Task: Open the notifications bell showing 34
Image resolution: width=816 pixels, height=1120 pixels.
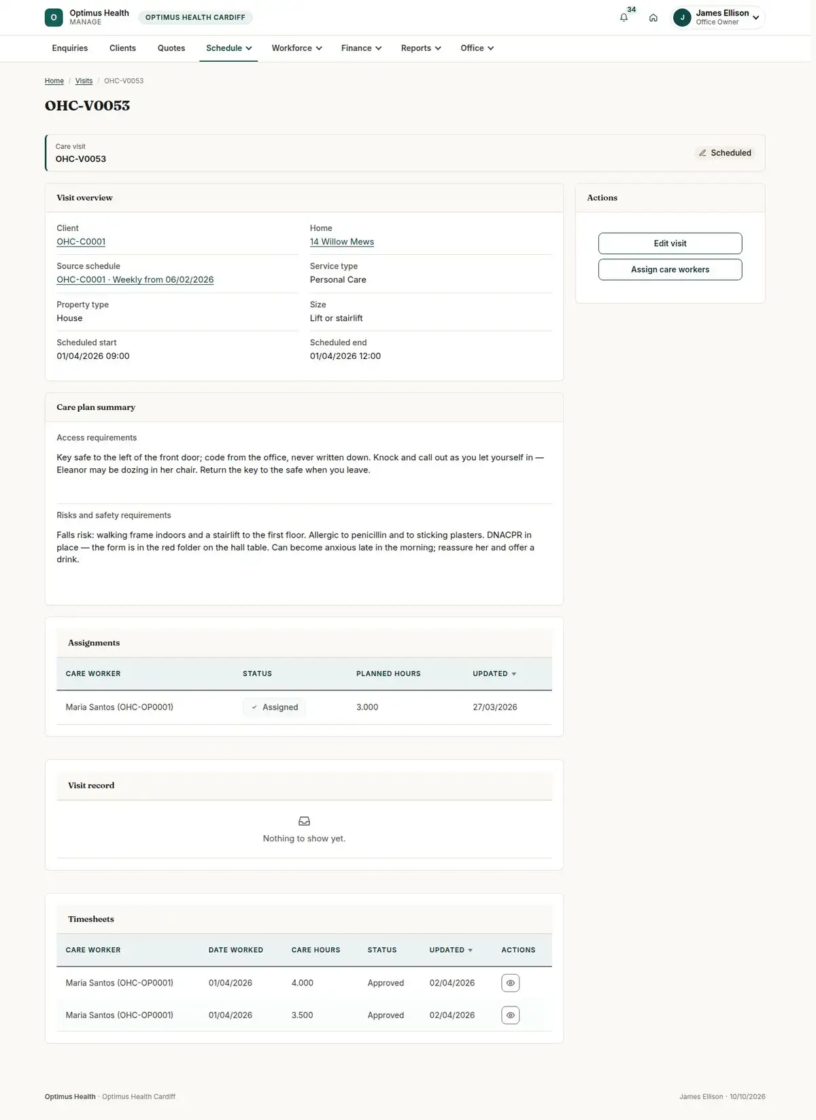Action: click(624, 18)
